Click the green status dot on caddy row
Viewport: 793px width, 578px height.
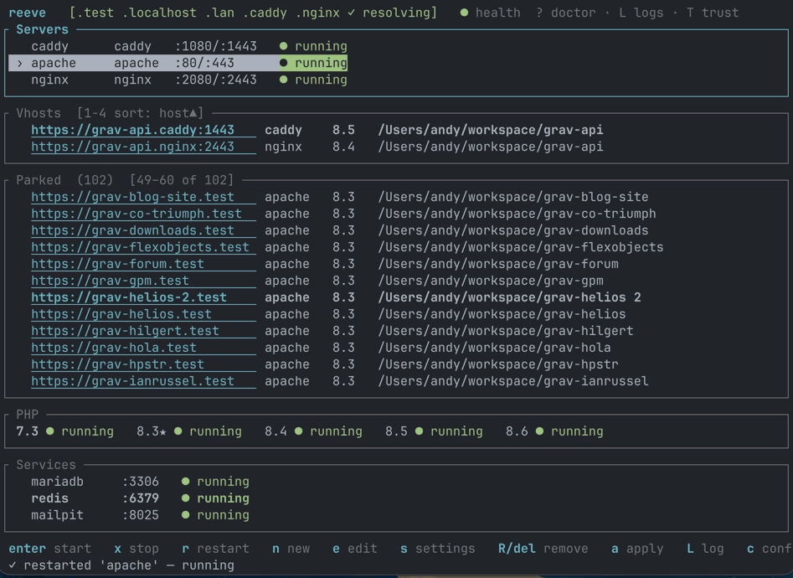284,46
